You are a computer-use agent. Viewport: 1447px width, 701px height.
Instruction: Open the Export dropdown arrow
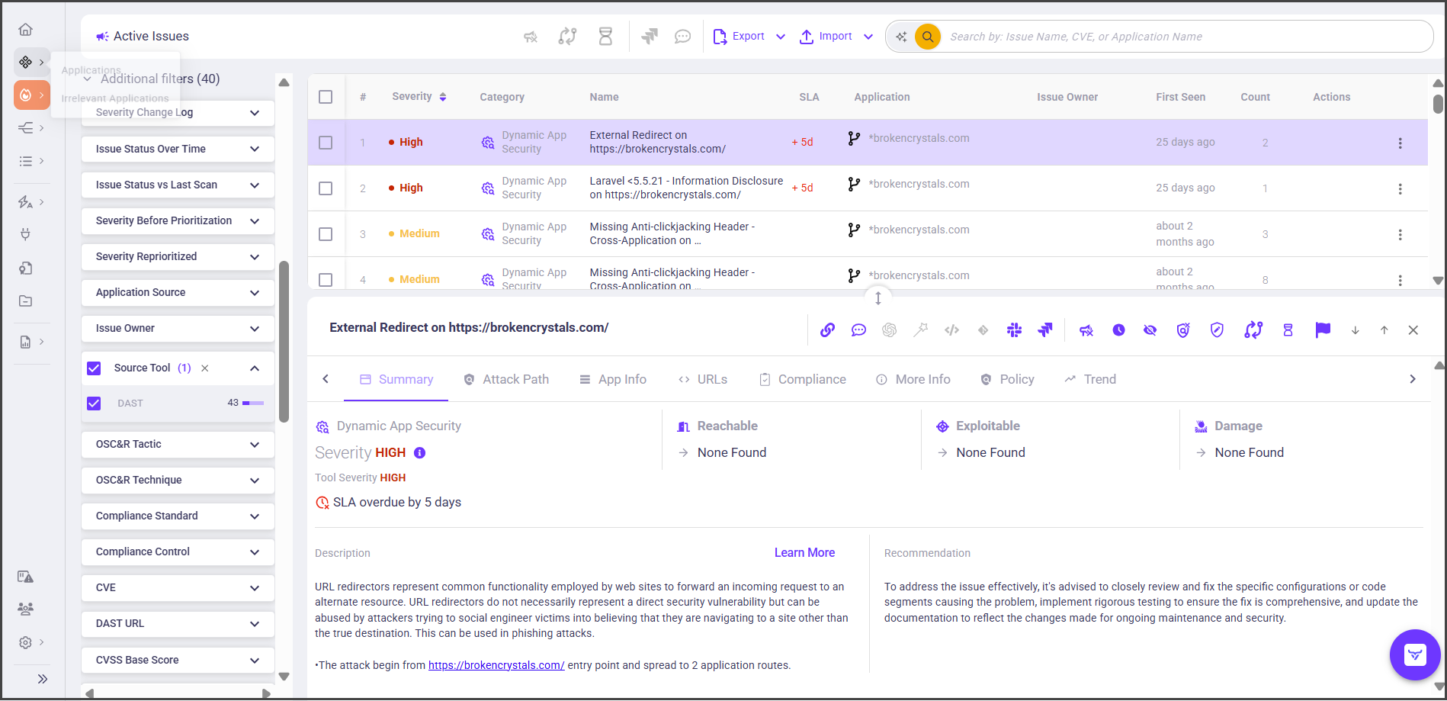781,37
